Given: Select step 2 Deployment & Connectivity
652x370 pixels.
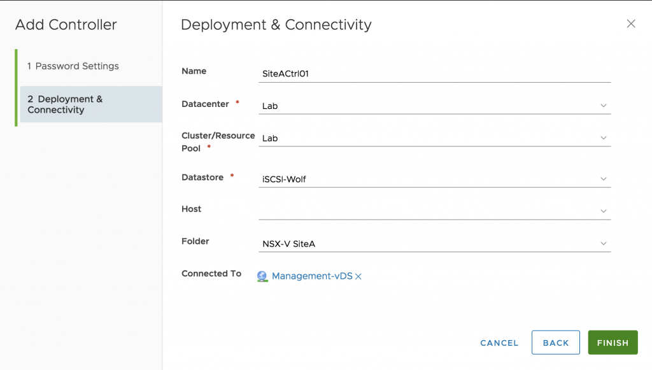Looking at the screenshot, I should click(90, 104).
